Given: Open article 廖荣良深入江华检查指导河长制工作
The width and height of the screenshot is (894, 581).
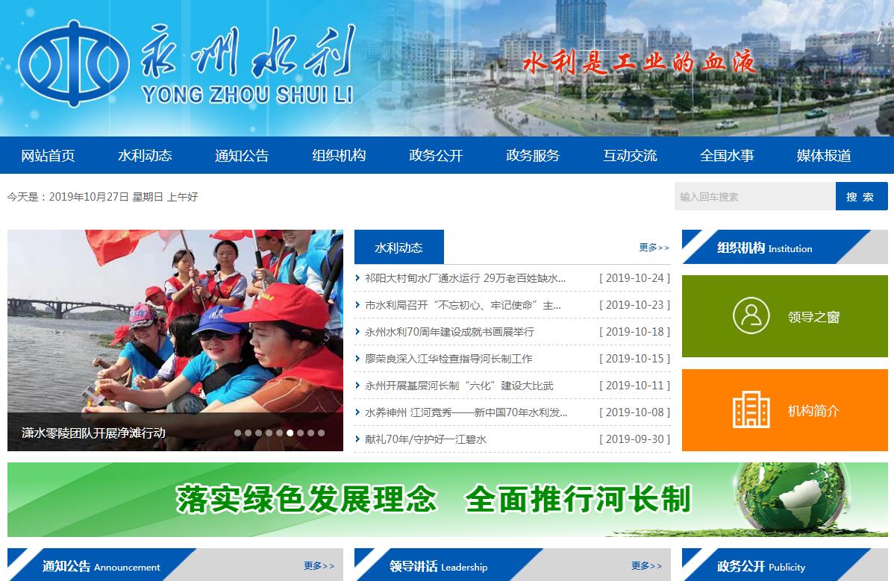Looking at the screenshot, I should point(448,359).
